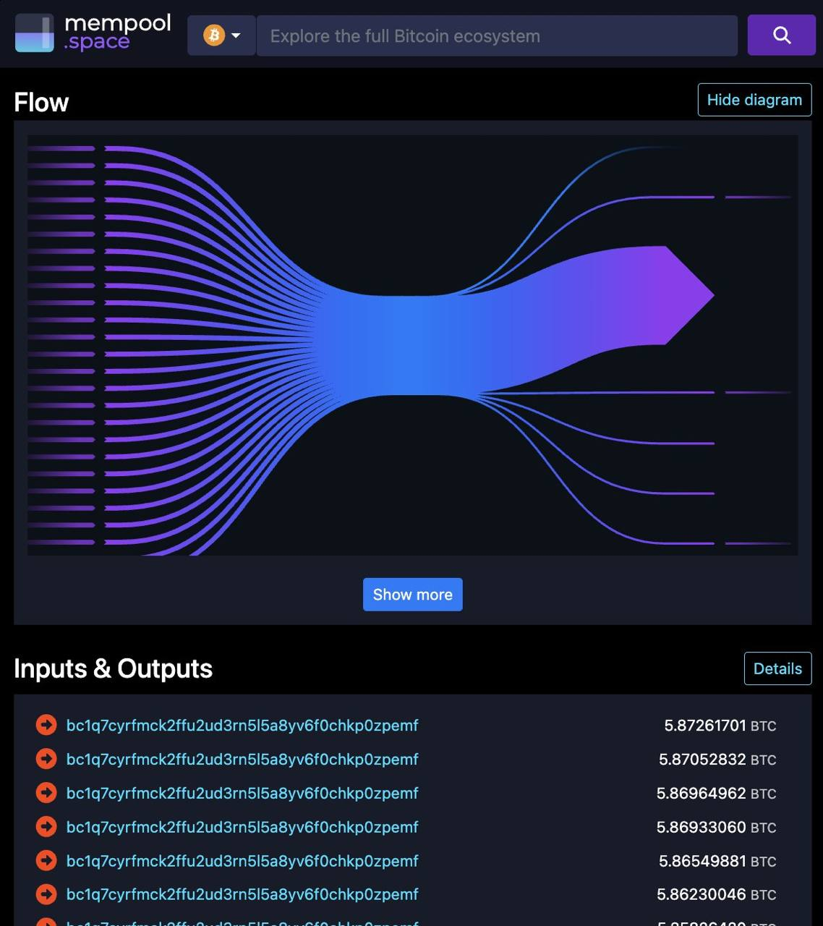Click the Hide diagram button
823x926 pixels.
click(x=754, y=100)
